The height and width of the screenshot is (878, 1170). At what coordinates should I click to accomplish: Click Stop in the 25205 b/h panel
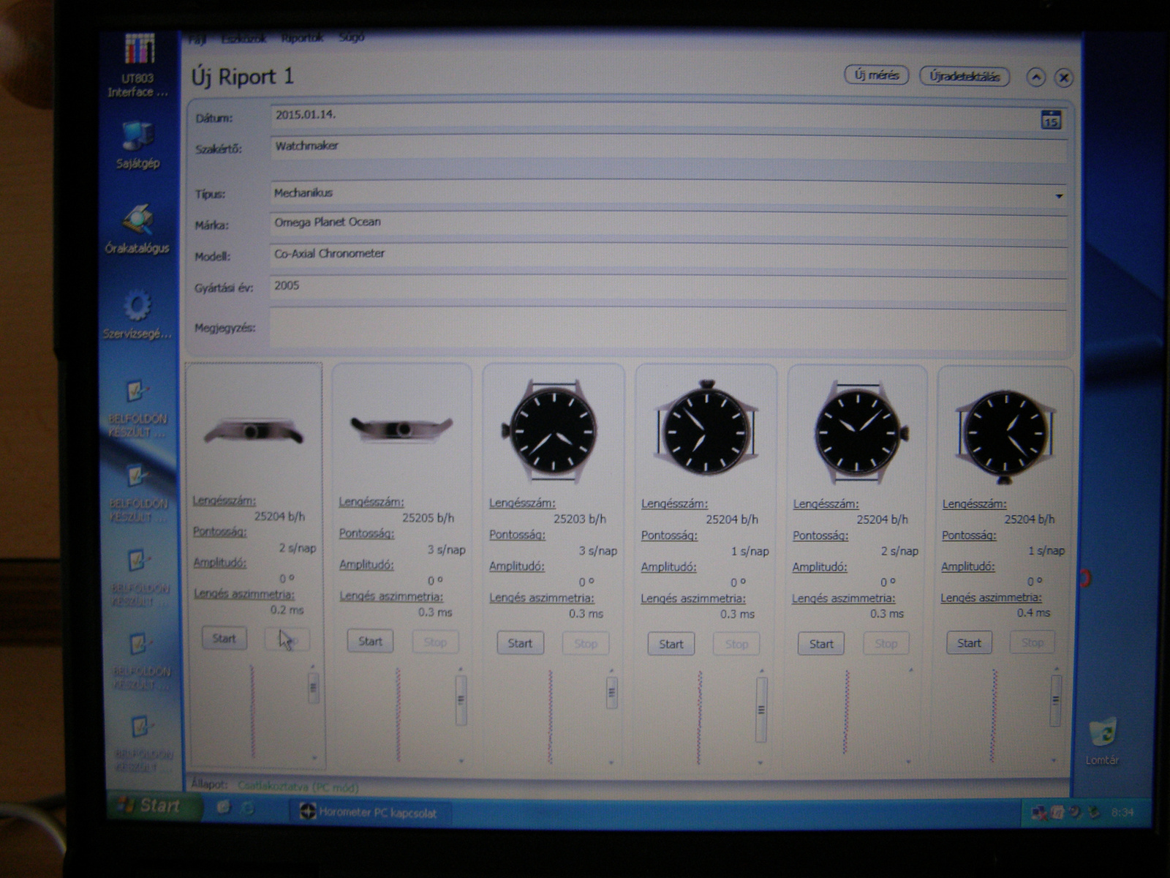(435, 642)
